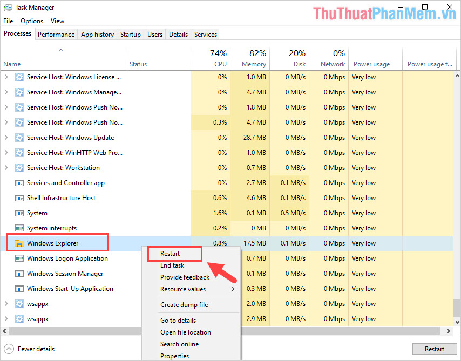Click the Windows Start-Up Application icon
This screenshot has height=361, width=461.
point(19,289)
